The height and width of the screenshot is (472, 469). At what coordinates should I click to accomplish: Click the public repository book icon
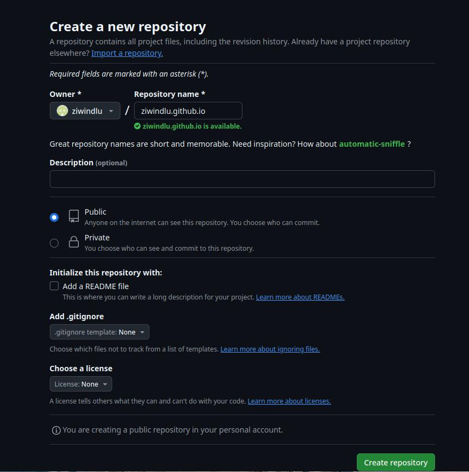click(74, 216)
